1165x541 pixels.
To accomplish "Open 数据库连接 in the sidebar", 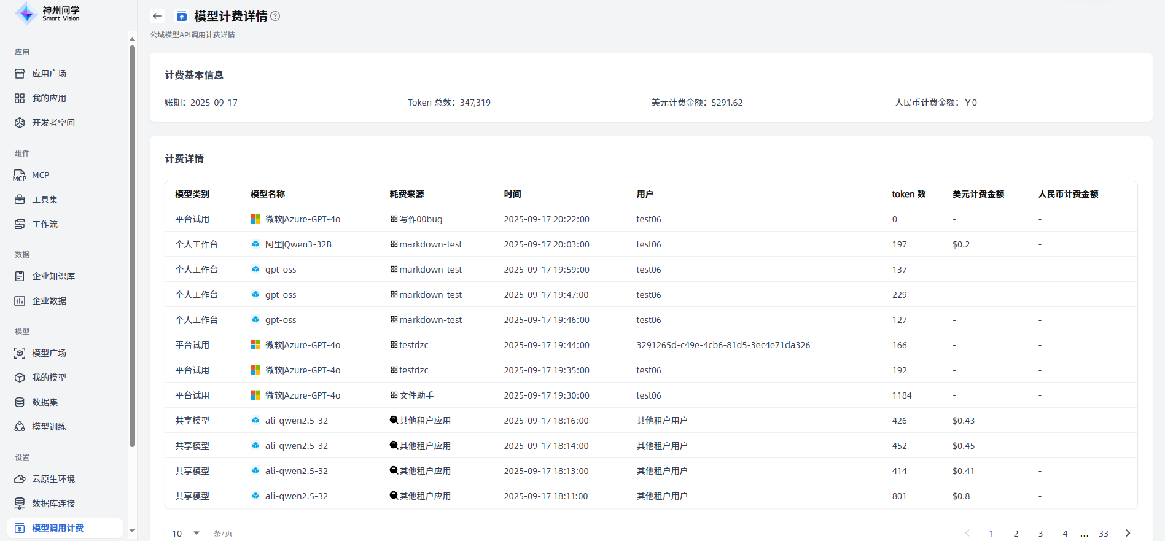I will pos(53,504).
